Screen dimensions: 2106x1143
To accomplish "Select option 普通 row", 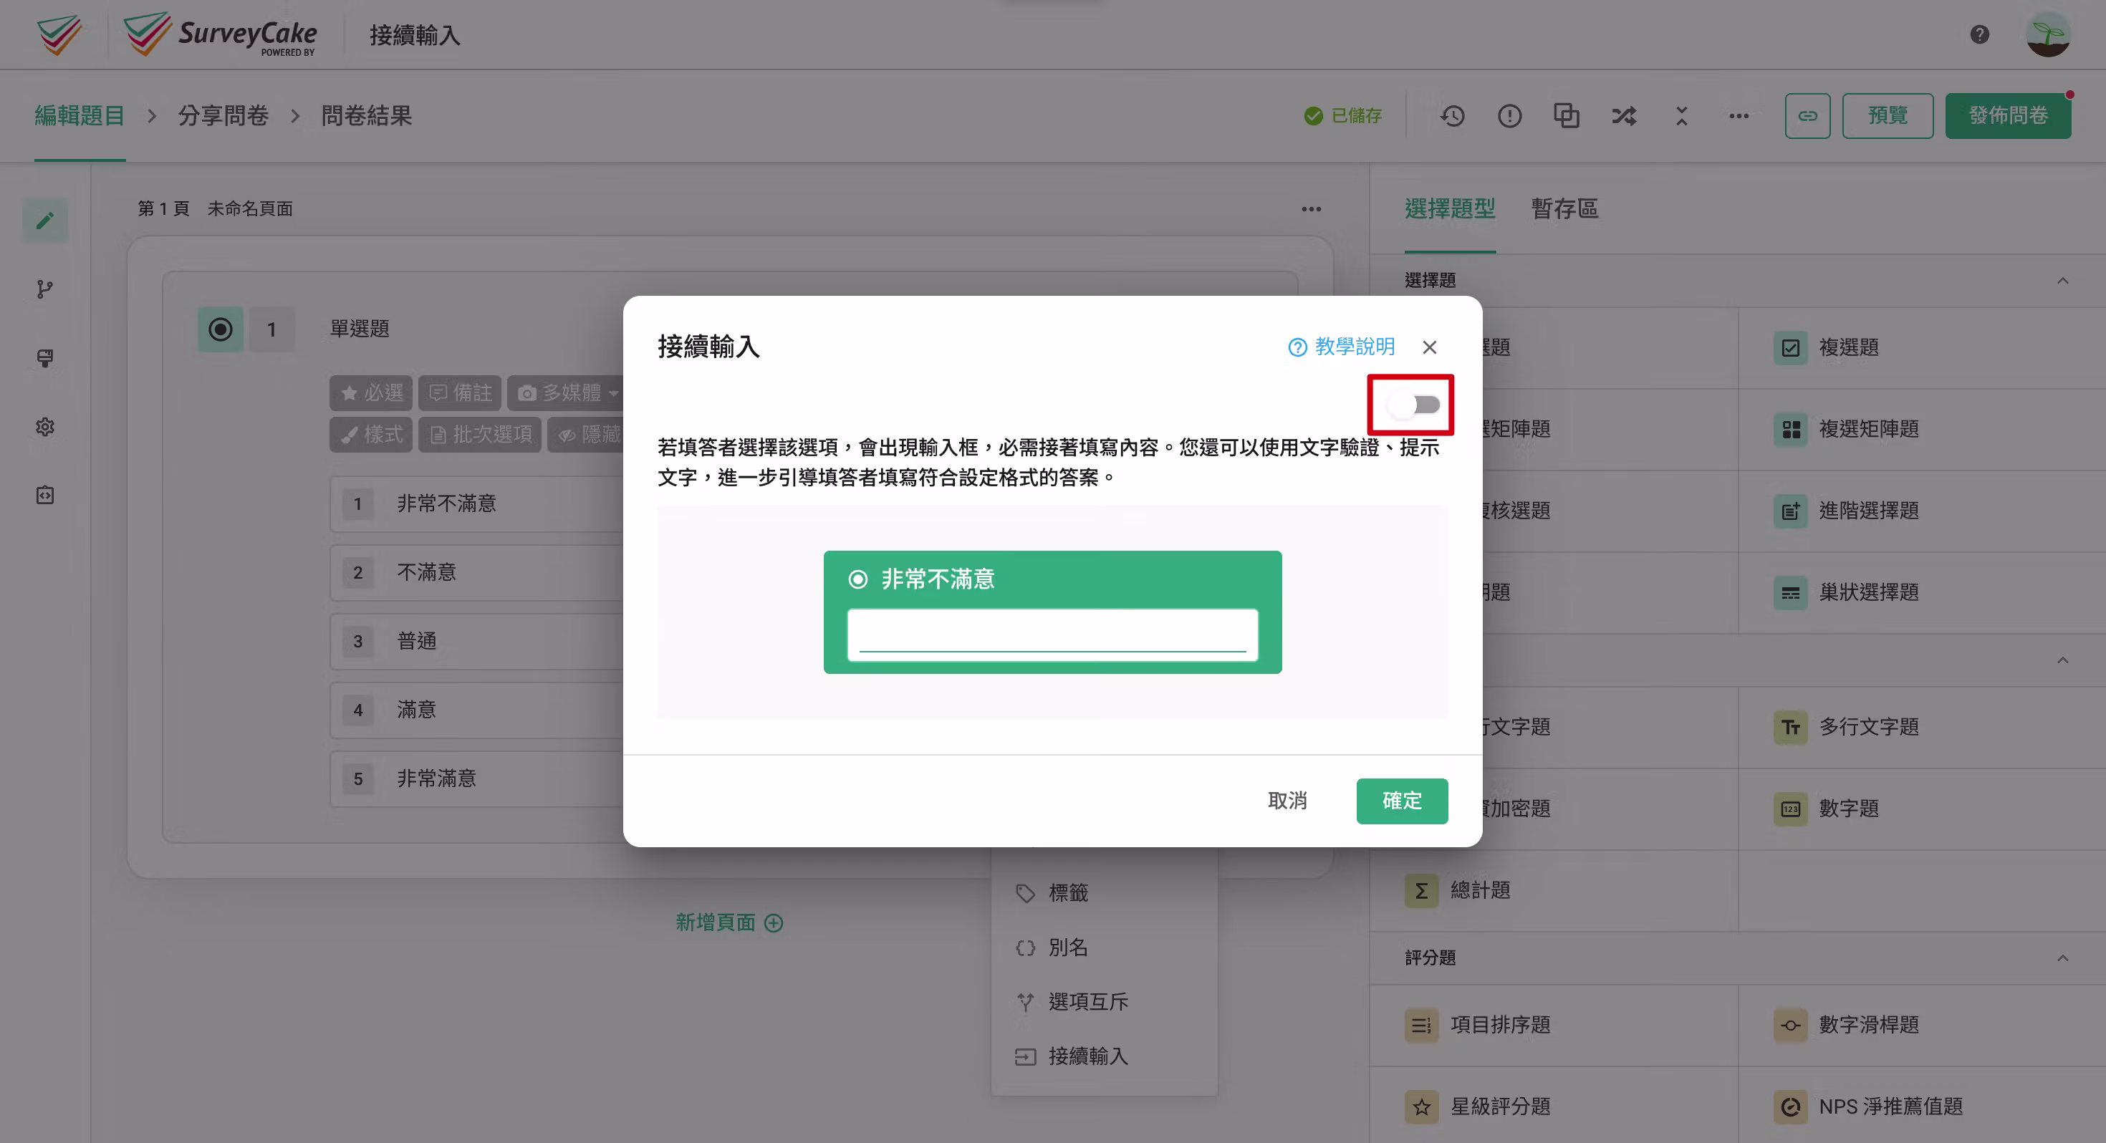I will [x=478, y=641].
